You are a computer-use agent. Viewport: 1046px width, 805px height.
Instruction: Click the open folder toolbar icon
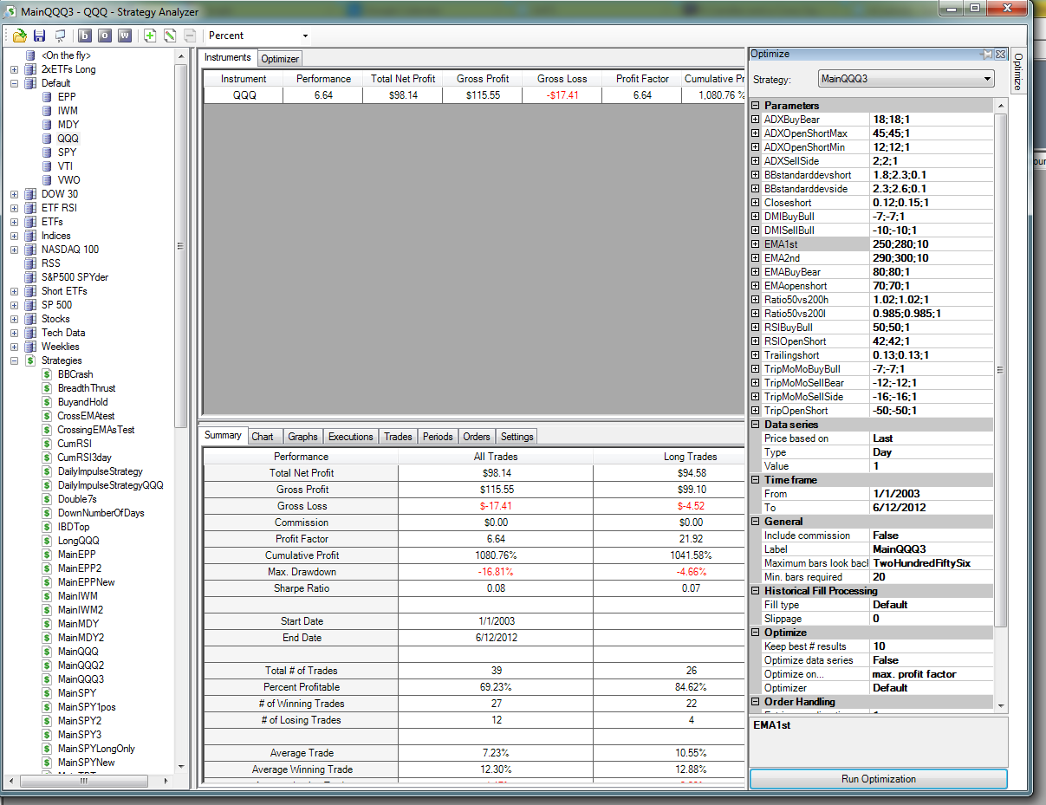tap(19, 36)
